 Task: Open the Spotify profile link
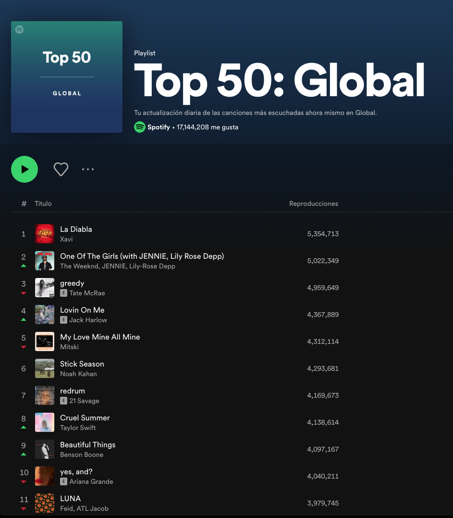[x=159, y=127]
